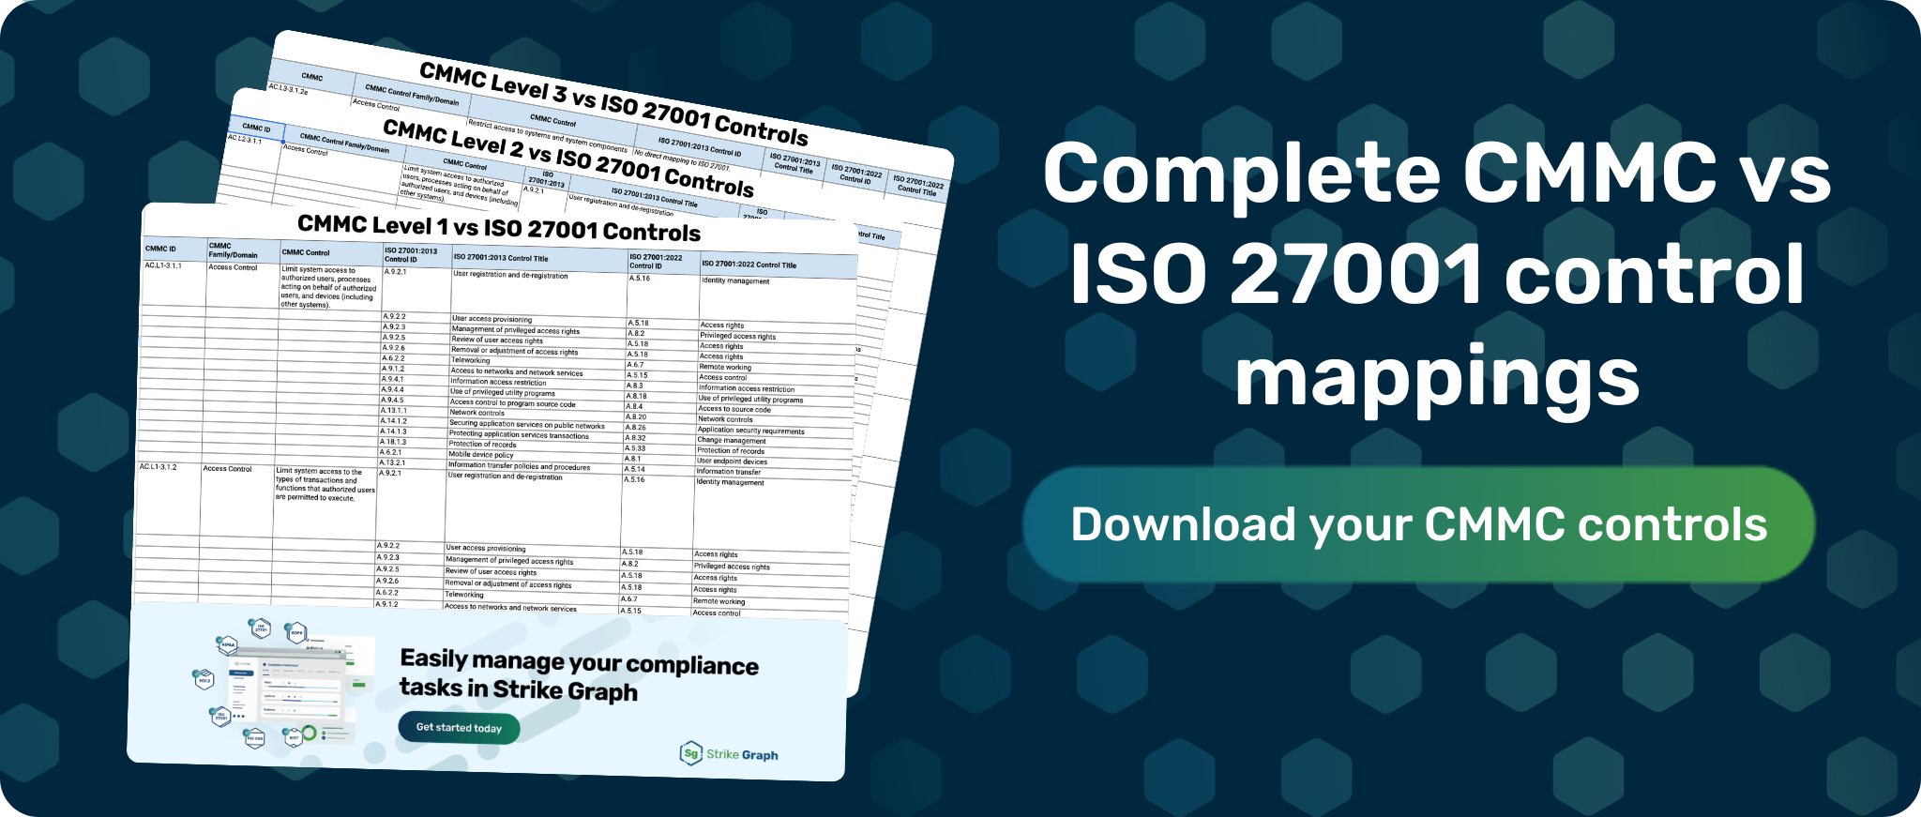Click the Strike Graph Sg logo icon
Image resolution: width=1921 pixels, height=817 pixels.
pos(691,753)
